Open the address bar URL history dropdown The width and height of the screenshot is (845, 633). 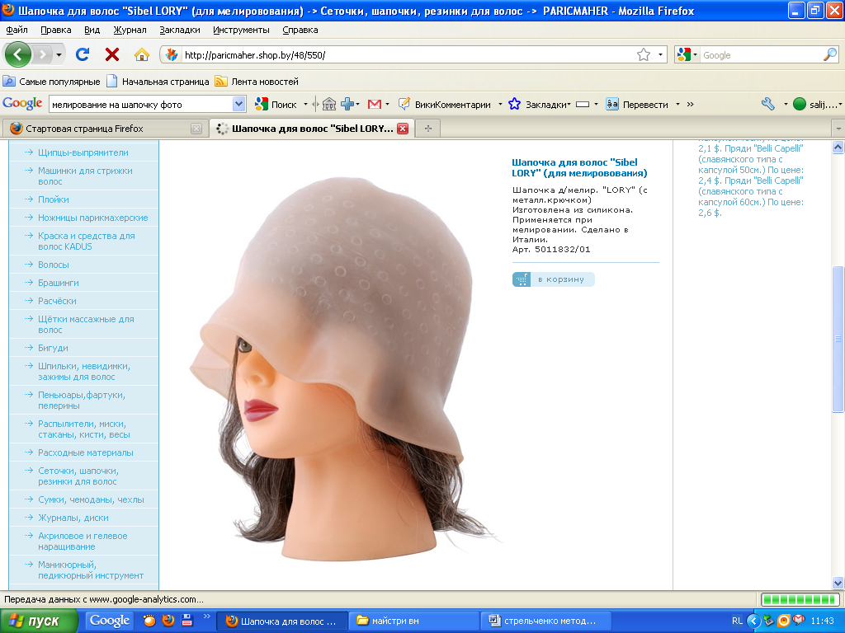point(660,54)
